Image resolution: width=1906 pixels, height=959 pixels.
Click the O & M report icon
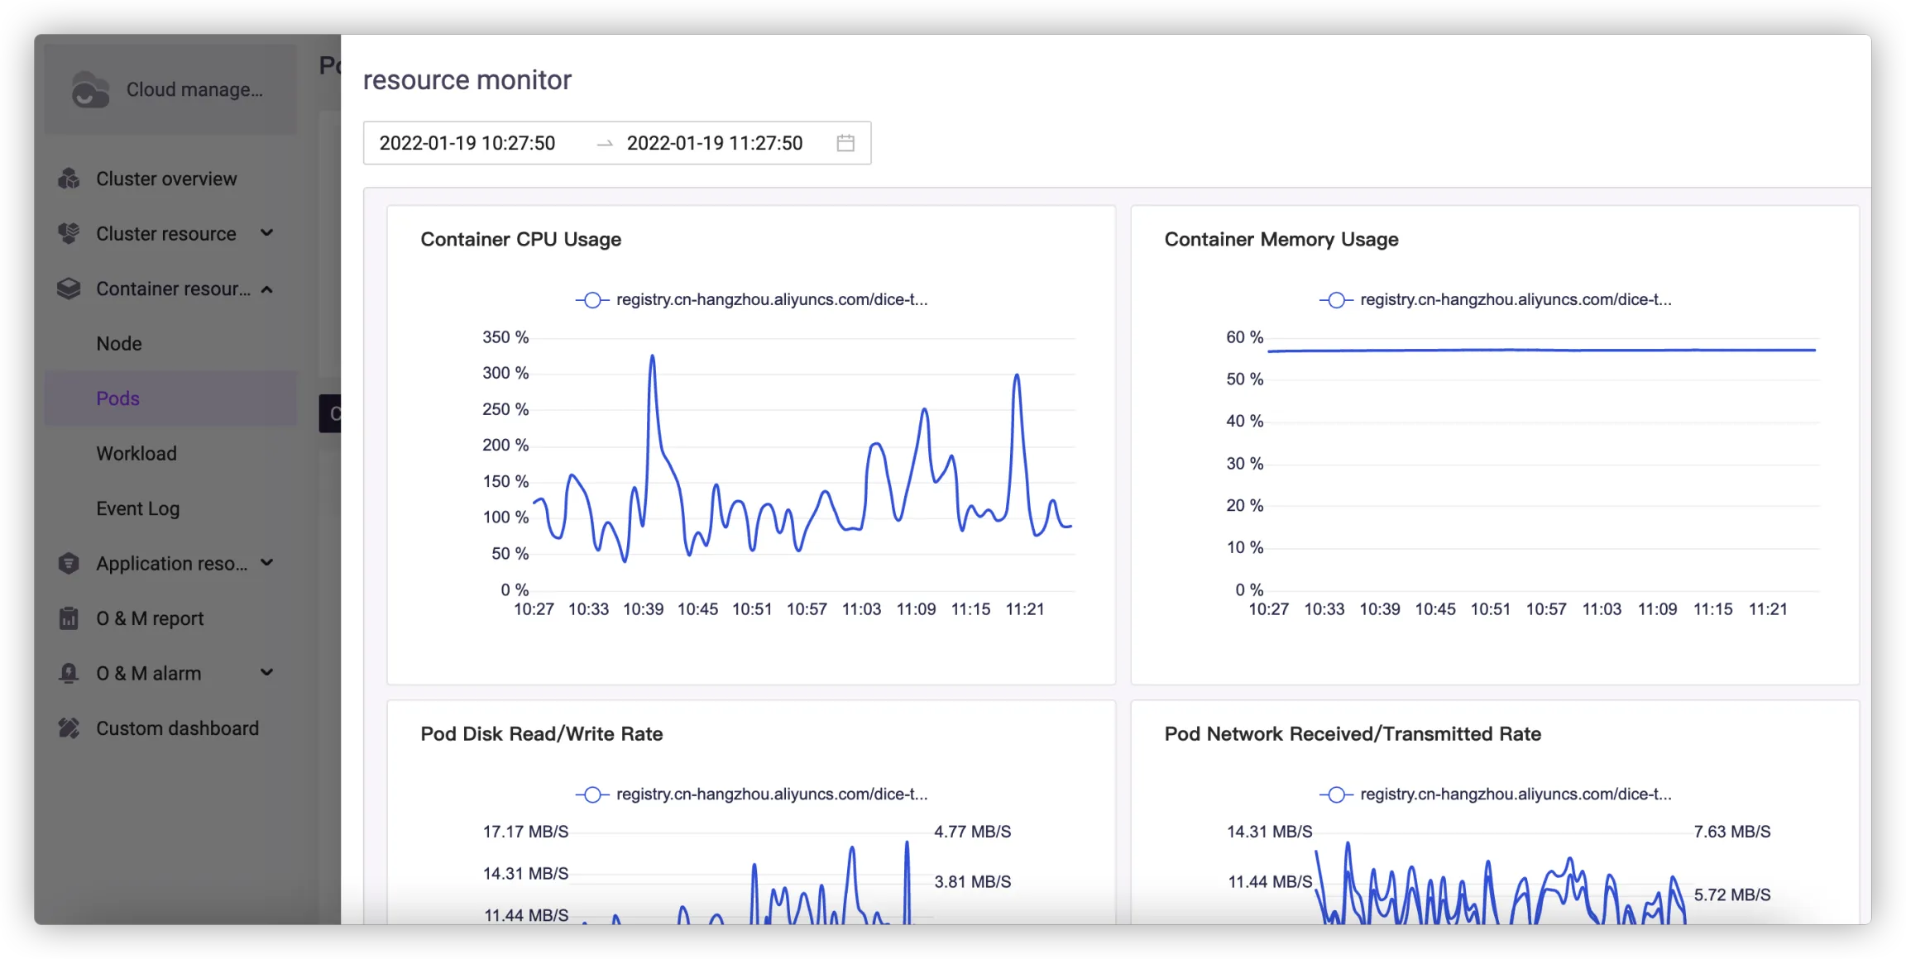69,618
